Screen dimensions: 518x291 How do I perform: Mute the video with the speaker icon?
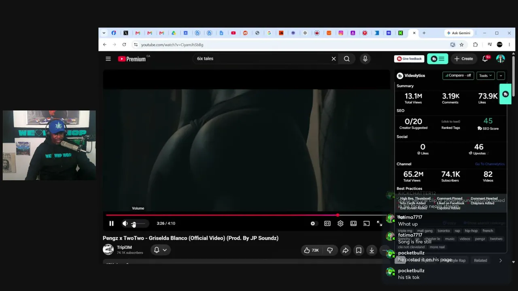(125, 224)
